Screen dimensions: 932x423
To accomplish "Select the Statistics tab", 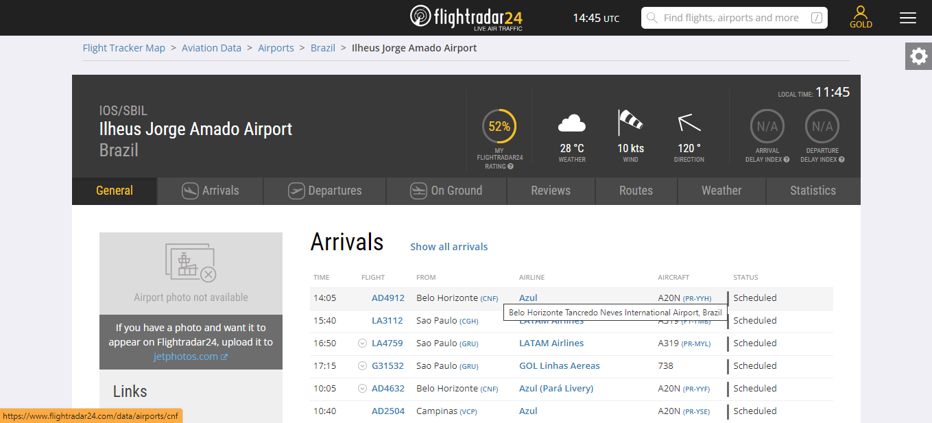I will 813,191.
